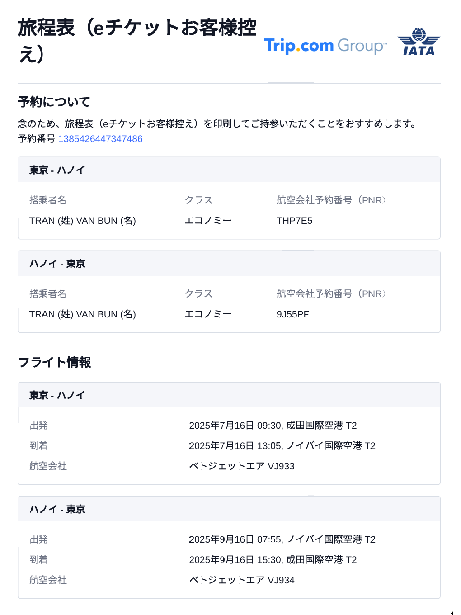Image resolution: width=461 pixels, height=615 pixels.
Task: Click the 09:30 成田国際空港 departure line
Action: click(x=273, y=426)
